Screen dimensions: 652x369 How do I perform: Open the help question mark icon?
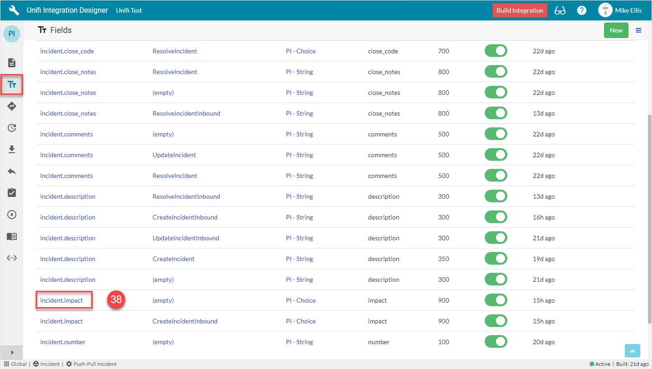(582, 10)
